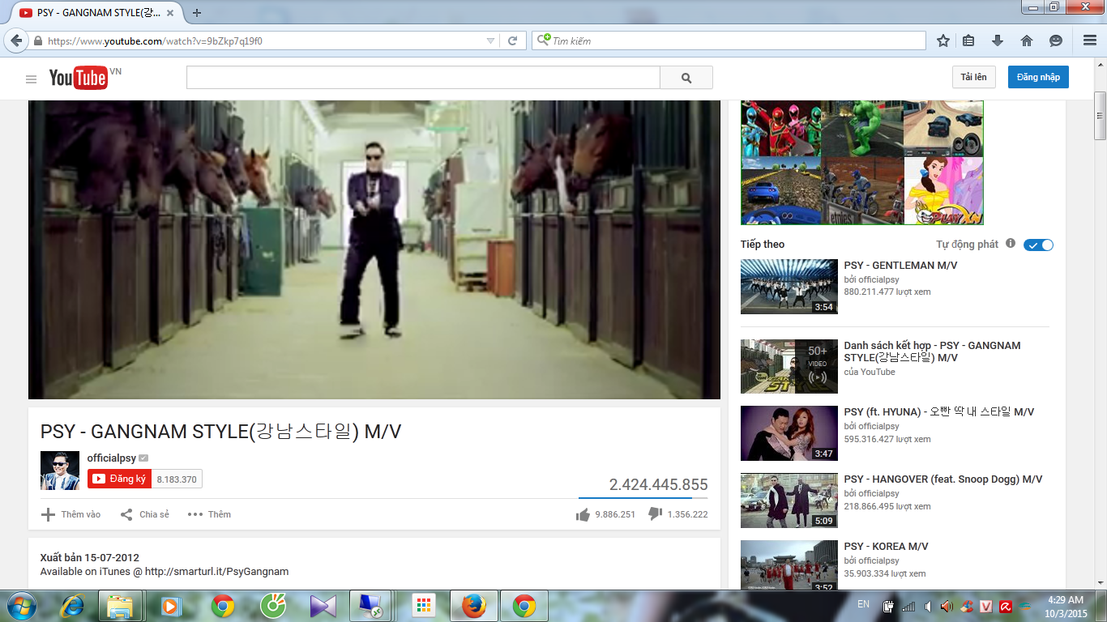Click the lock icon in address bar
The width and height of the screenshot is (1107, 622).
point(37,41)
